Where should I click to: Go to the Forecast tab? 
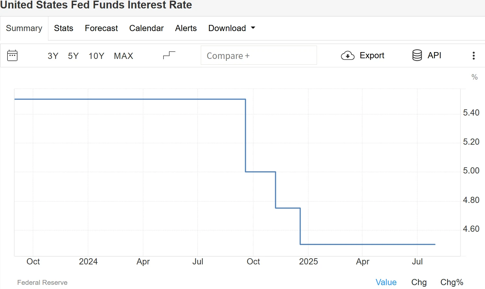coord(101,28)
